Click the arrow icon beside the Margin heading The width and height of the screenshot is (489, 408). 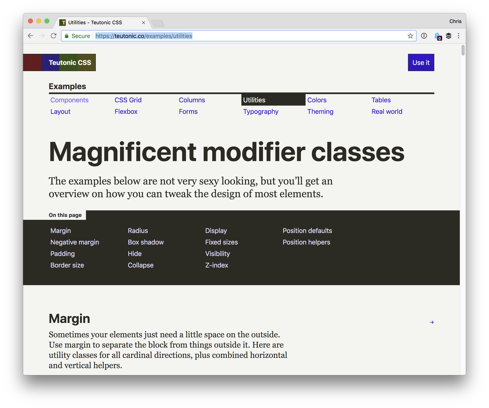pyautogui.click(x=432, y=322)
